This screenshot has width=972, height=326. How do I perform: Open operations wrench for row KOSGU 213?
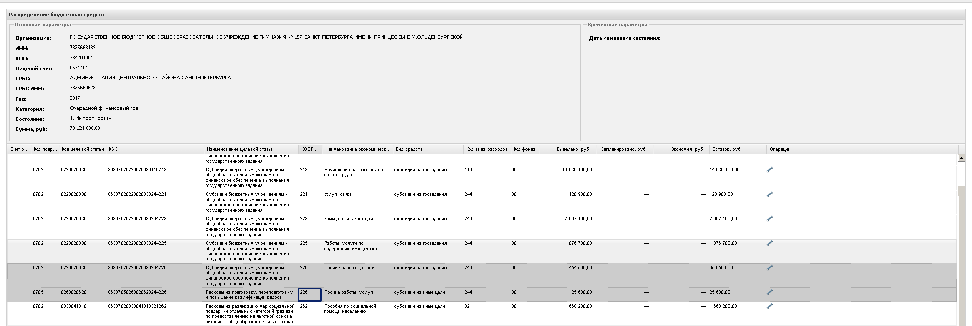770,170
